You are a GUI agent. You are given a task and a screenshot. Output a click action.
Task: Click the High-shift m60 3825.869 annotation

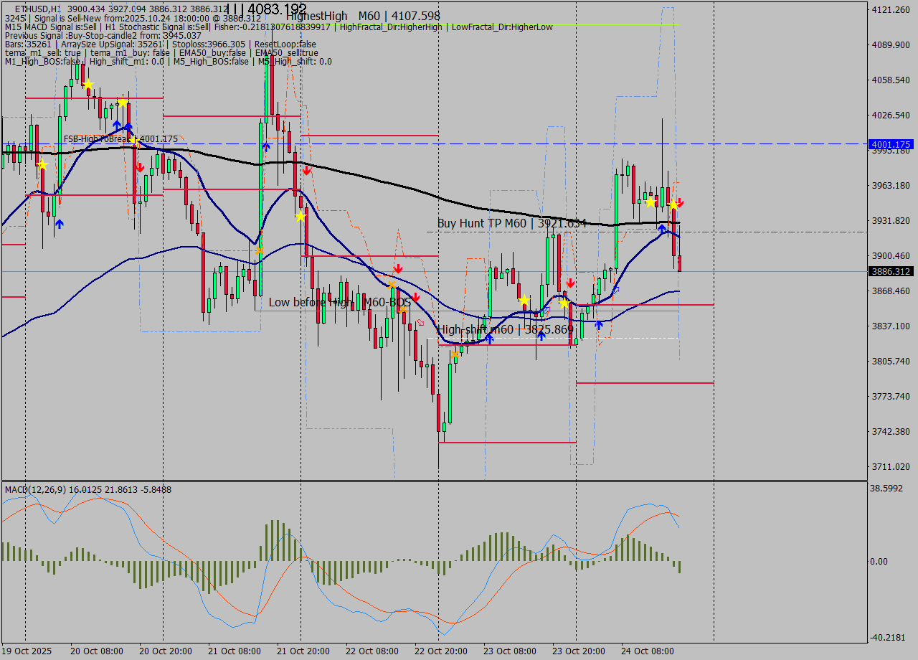(504, 328)
